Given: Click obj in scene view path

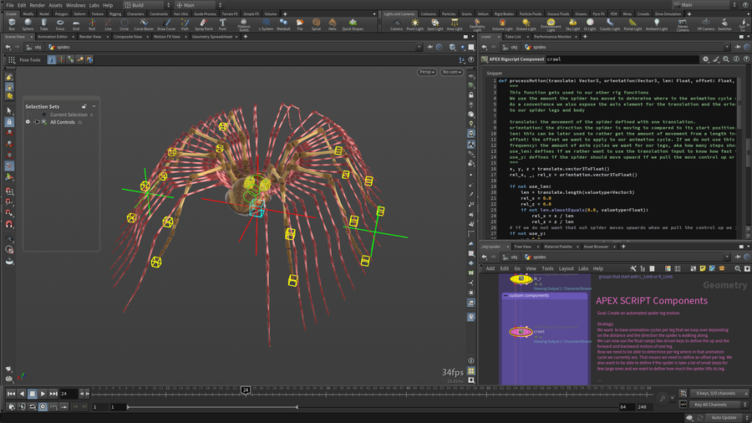Looking at the screenshot, I should coord(38,47).
